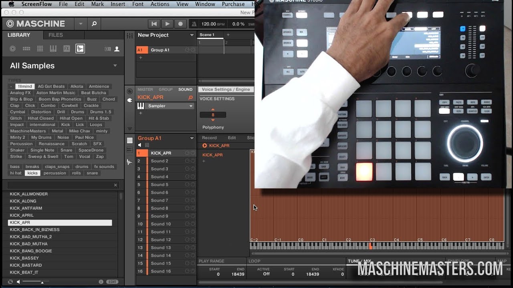Mute KICK_APR sound slot
The width and height of the screenshot is (513, 288).
point(187,153)
